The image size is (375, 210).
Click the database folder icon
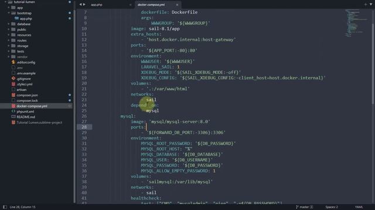[x=13, y=24]
